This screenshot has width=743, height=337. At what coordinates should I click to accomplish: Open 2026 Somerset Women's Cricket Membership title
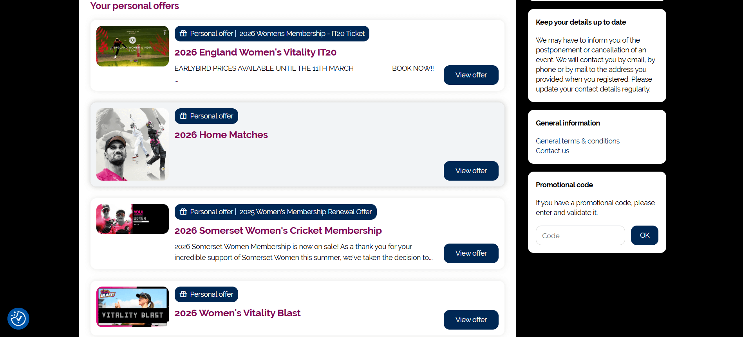pos(278,231)
